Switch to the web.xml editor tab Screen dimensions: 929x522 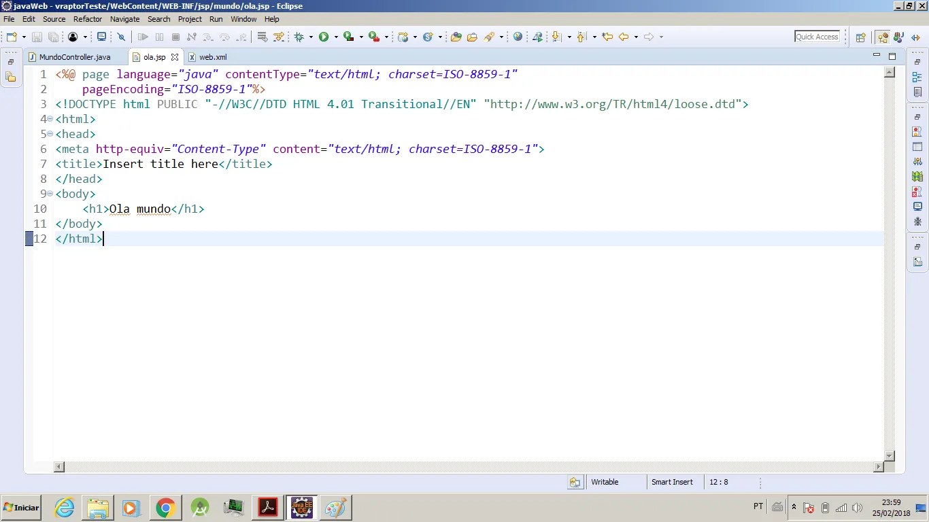pos(213,57)
